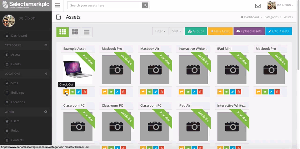Switch to list view layout

click(x=87, y=32)
